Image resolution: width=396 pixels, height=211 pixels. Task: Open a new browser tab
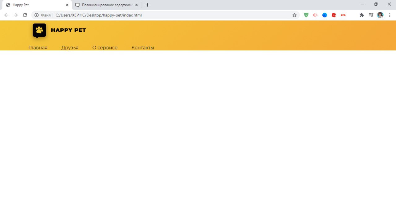[148, 5]
